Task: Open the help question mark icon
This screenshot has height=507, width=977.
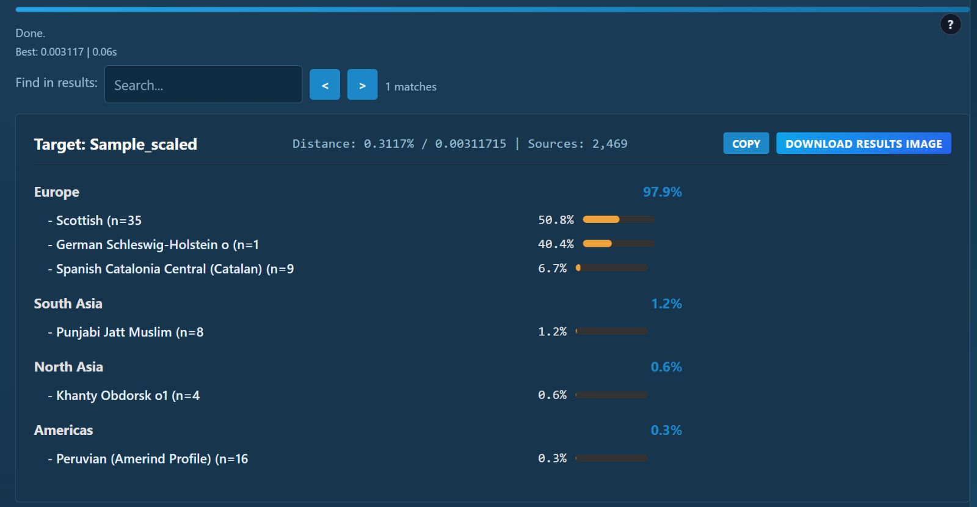Action: [x=950, y=24]
